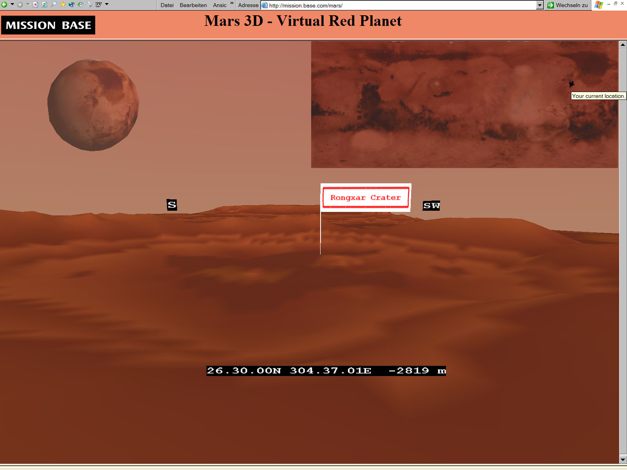The height and width of the screenshot is (470, 627).
Task: Open the Media globe icon
Action: pyautogui.click(x=71, y=5)
